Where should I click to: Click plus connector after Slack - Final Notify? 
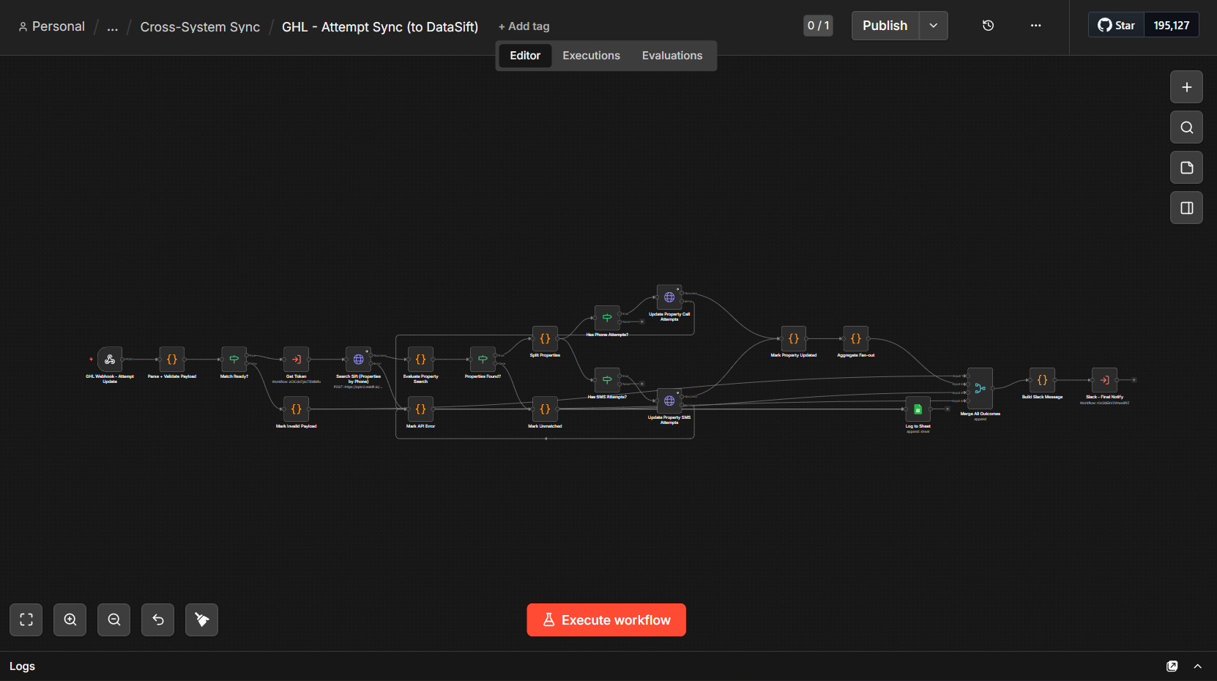[x=1134, y=380]
